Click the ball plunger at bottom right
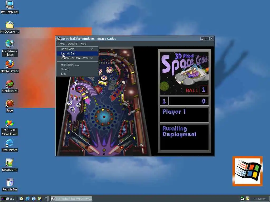270x202 pixels. pyautogui.click(x=143, y=150)
